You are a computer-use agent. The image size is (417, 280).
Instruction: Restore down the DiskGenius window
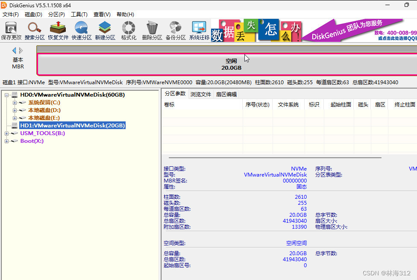[x=406, y=5]
